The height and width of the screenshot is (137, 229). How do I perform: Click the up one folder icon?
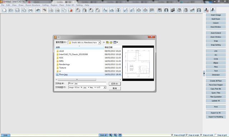pyautogui.click(x=107, y=42)
